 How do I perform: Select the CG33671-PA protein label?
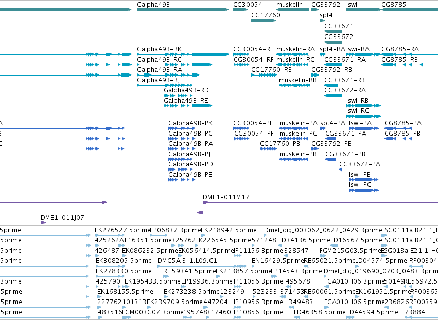(x=346, y=134)
